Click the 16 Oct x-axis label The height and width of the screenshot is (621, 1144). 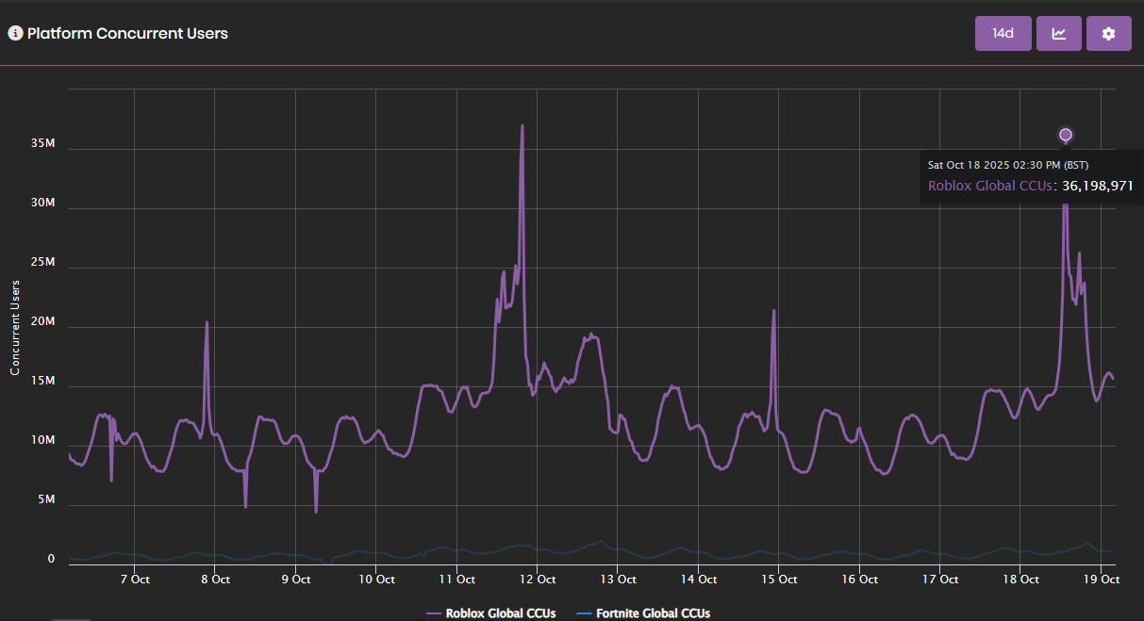pyautogui.click(x=860, y=580)
